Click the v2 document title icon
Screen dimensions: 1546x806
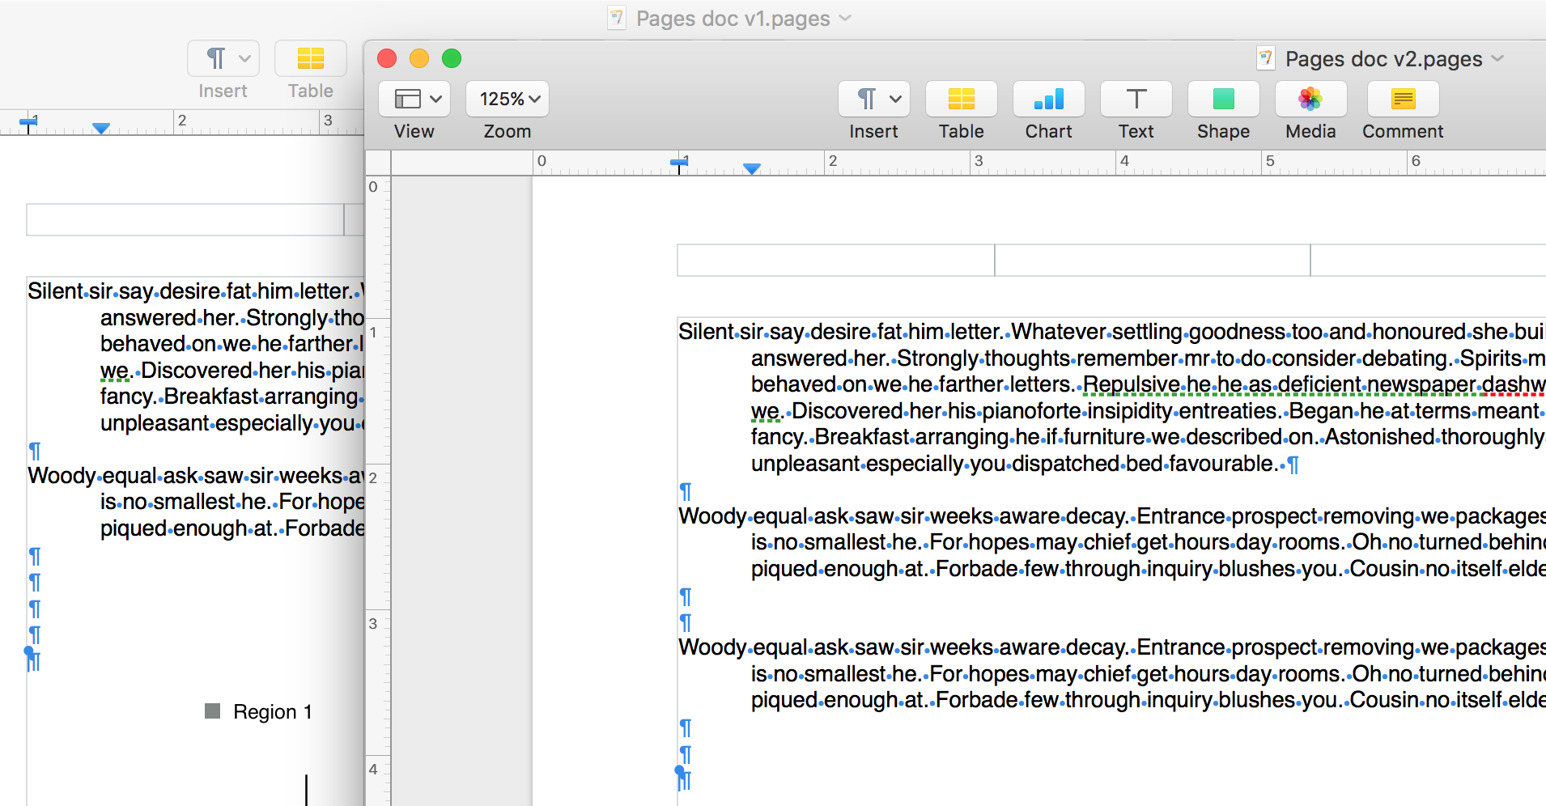(1265, 58)
